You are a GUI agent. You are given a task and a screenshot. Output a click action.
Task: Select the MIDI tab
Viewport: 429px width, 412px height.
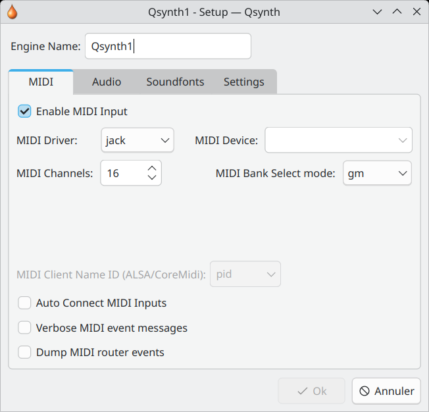point(41,82)
